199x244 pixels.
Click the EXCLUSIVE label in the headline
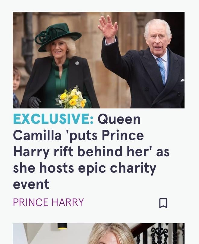click(x=53, y=119)
